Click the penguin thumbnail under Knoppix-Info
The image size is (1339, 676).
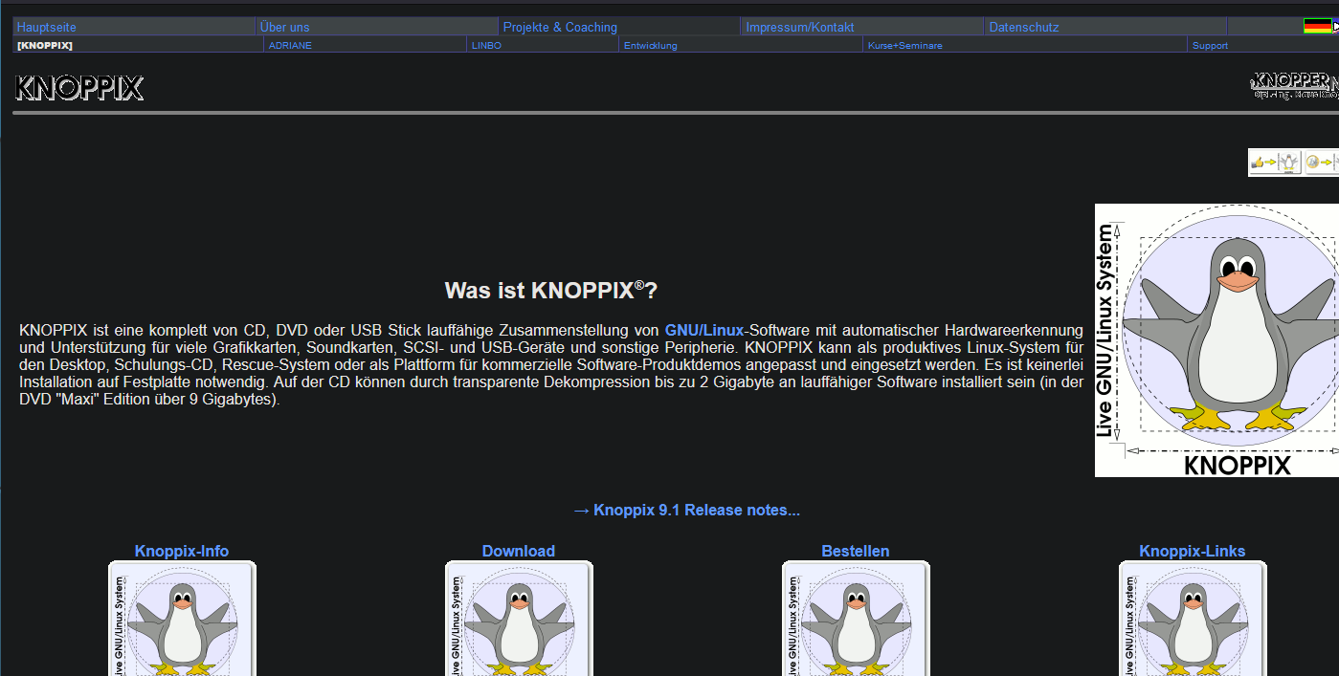(x=182, y=619)
